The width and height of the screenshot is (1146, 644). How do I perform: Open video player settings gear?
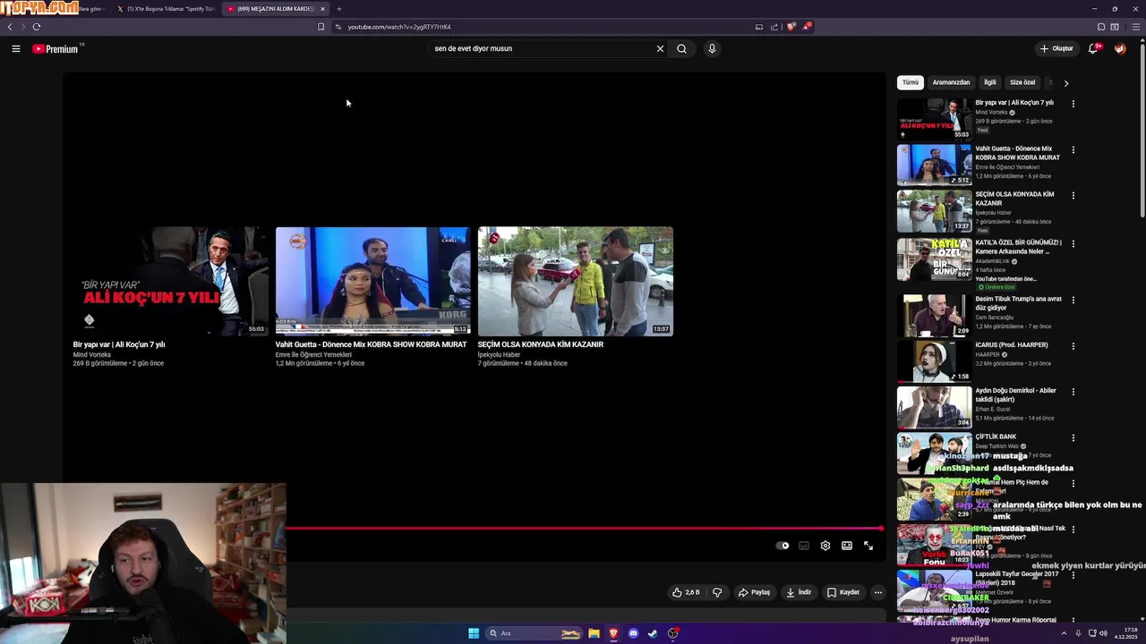click(825, 546)
